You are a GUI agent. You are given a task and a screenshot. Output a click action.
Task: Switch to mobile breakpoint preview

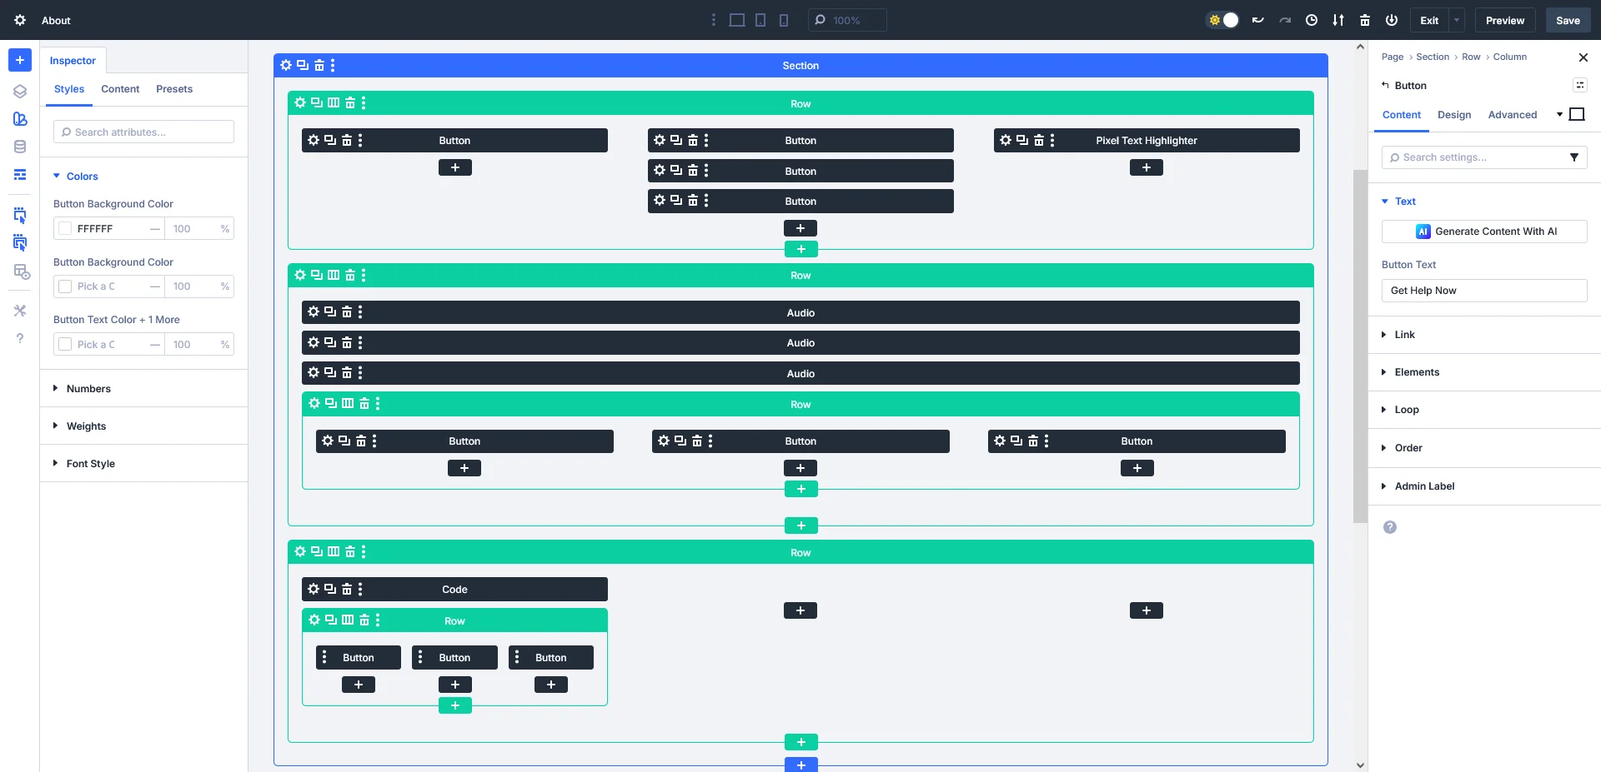click(x=783, y=20)
